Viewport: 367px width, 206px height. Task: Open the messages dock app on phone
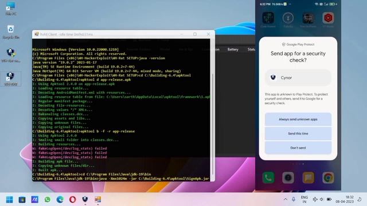click(309, 178)
